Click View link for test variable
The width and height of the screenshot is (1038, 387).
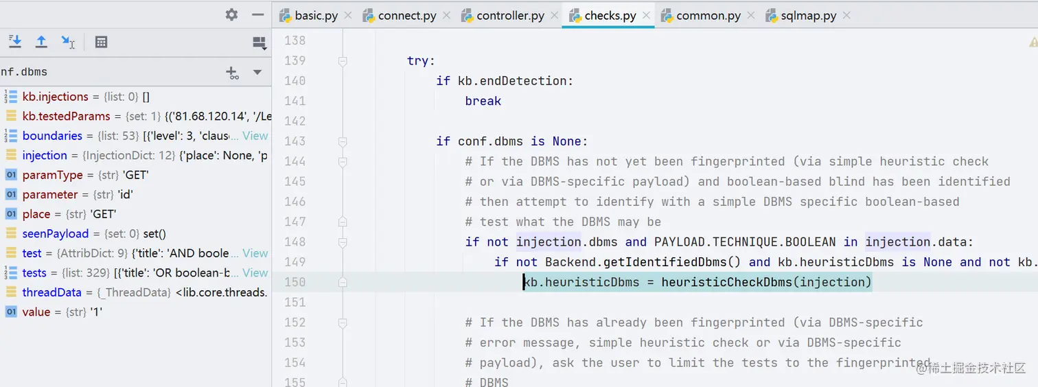[255, 253]
